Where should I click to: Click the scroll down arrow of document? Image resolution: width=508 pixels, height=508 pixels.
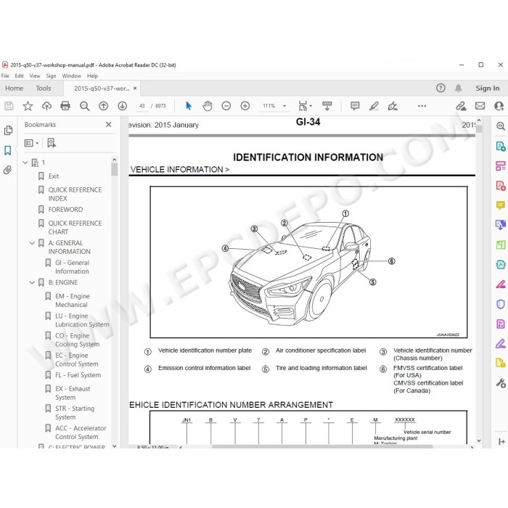[x=479, y=441]
